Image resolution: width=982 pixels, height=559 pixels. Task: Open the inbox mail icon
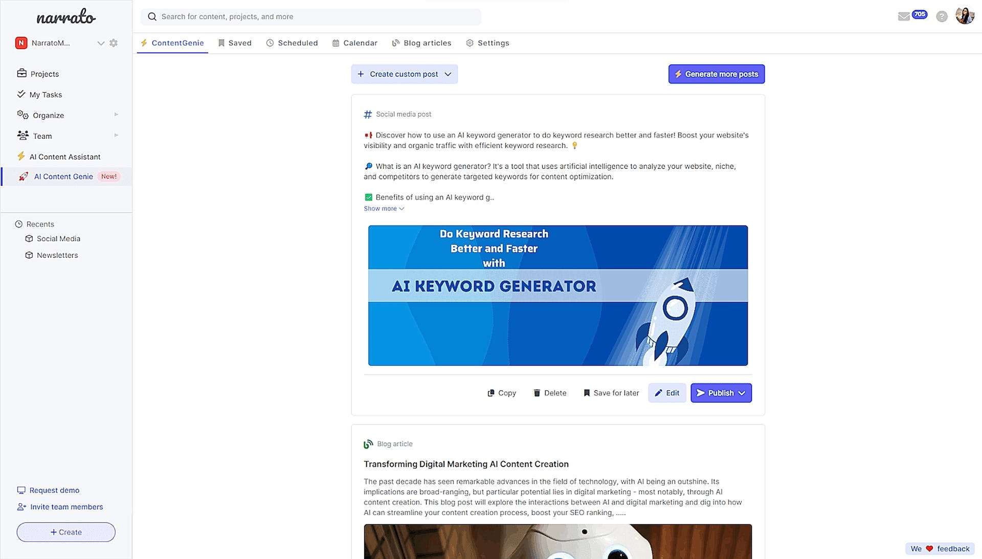904,17
